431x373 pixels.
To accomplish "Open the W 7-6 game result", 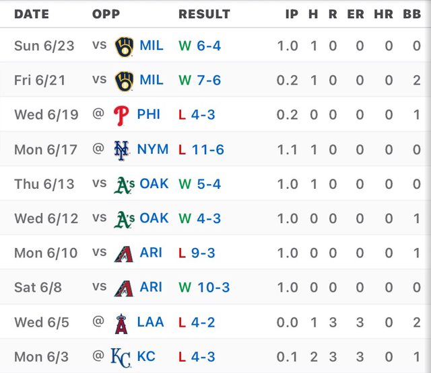I will coord(199,80).
